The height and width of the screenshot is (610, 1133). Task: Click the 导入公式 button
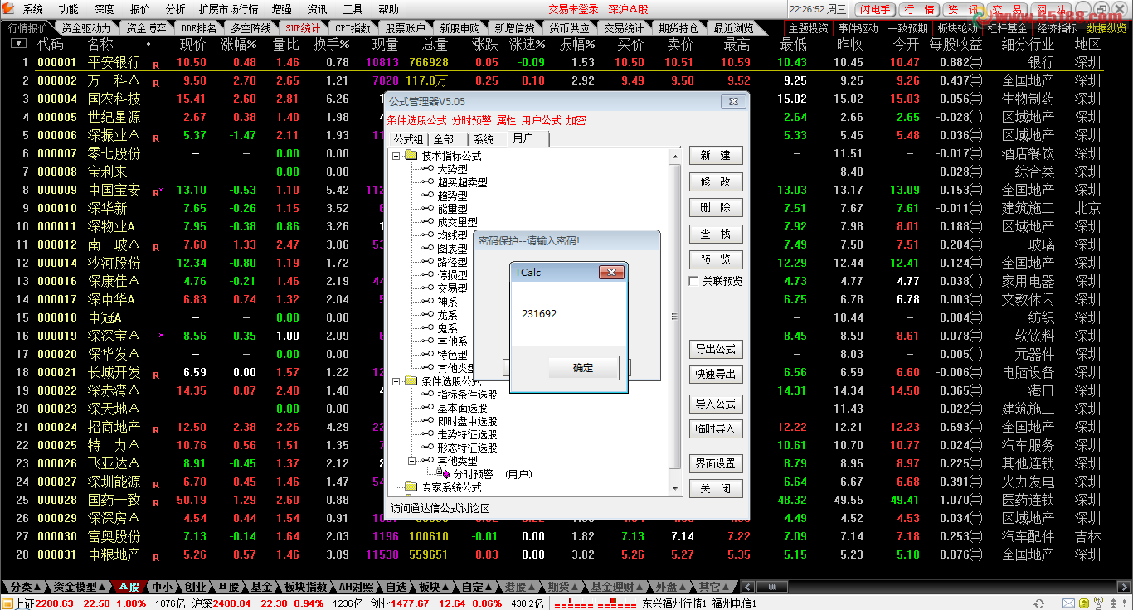pos(716,404)
